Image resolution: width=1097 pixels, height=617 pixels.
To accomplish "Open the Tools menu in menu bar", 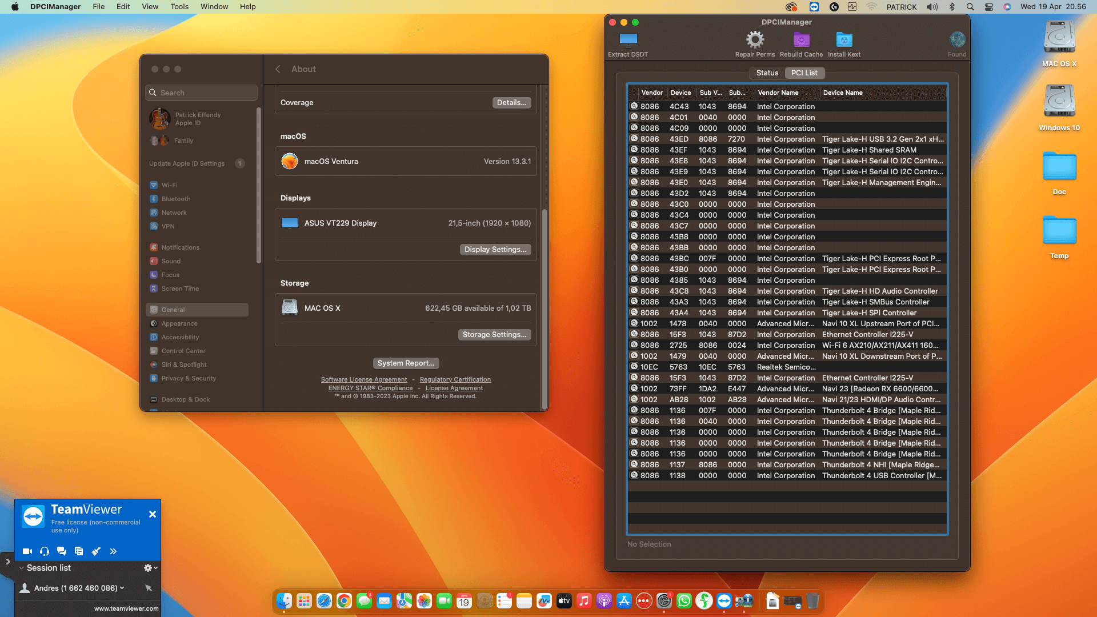I will point(179,7).
